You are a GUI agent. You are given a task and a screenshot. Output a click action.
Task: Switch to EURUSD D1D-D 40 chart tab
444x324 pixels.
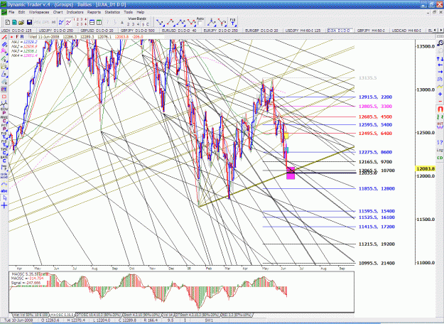179,31
